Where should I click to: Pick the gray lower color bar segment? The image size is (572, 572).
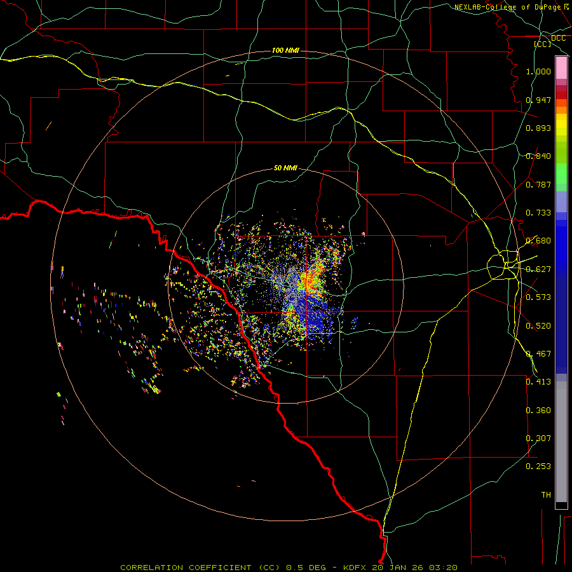pos(561,442)
